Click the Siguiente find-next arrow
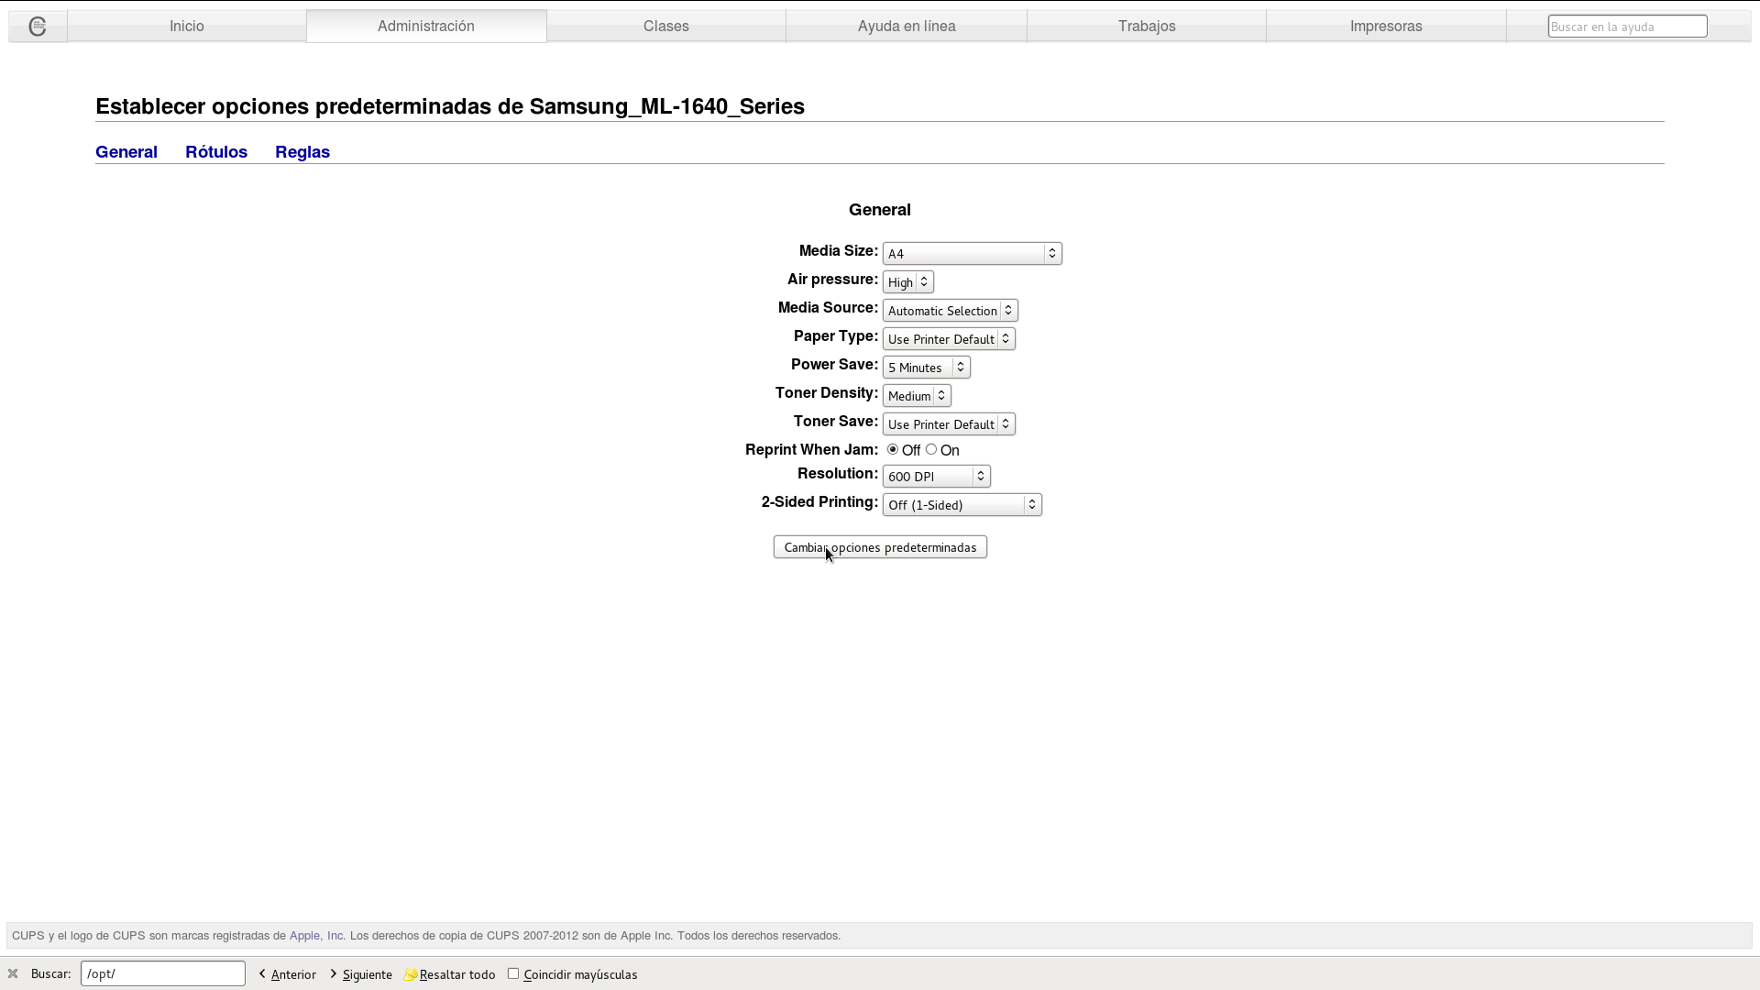The width and height of the screenshot is (1760, 990). (334, 973)
